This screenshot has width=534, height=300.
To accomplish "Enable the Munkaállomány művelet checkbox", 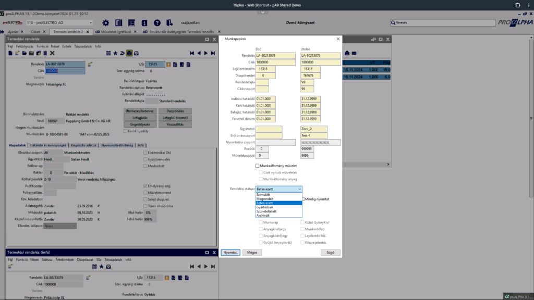I will coord(258,166).
